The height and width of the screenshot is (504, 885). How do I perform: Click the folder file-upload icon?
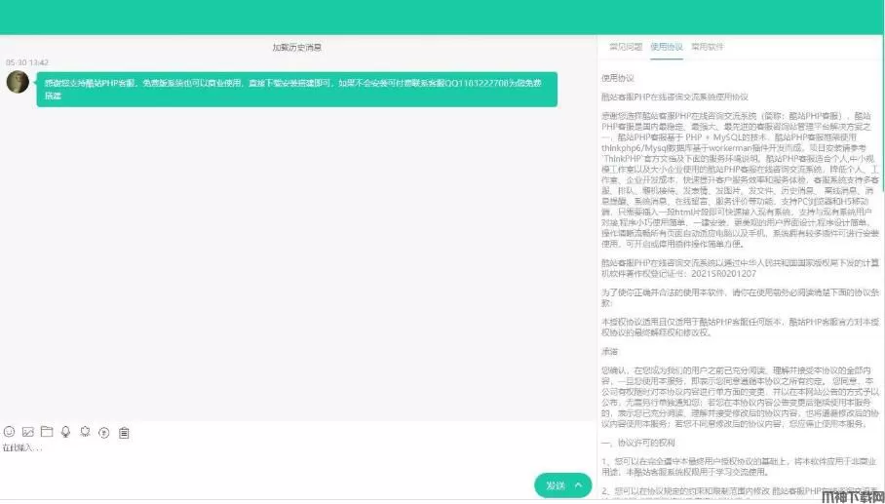(47, 432)
